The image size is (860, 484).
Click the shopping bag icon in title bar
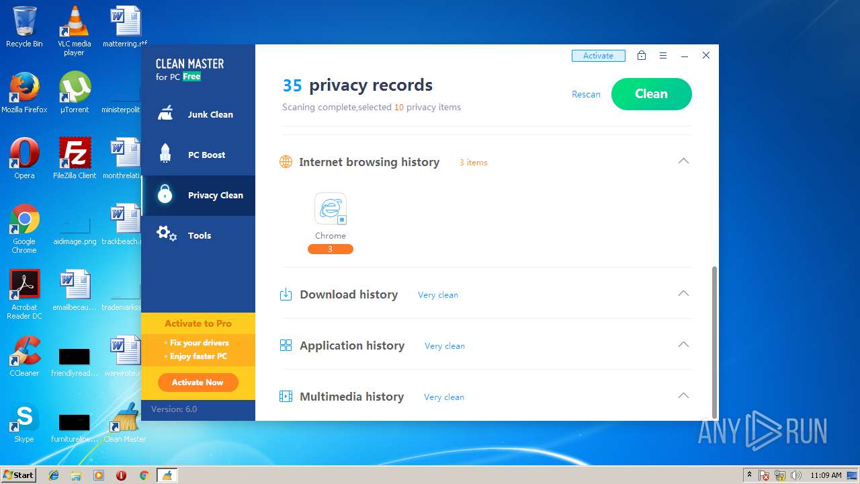click(642, 56)
